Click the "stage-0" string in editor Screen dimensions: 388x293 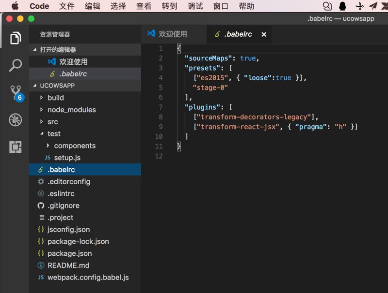pos(210,88)
